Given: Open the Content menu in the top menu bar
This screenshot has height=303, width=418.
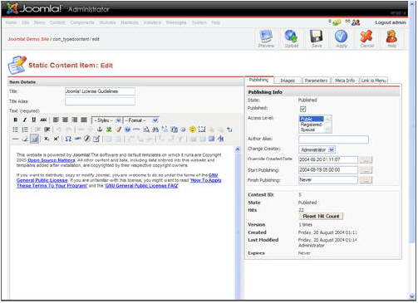Looking at the screenshot, I should (57, 22).
